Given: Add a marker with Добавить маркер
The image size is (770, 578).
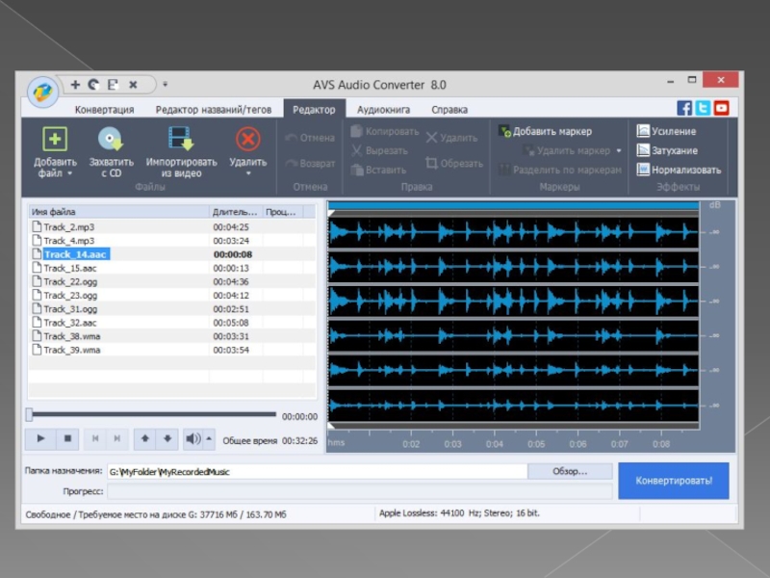Looking at the screenshot, I should point(545,131).
